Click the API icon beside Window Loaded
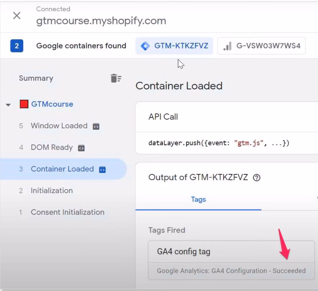The height and width of the screenshot is (291, 318). 96,126
